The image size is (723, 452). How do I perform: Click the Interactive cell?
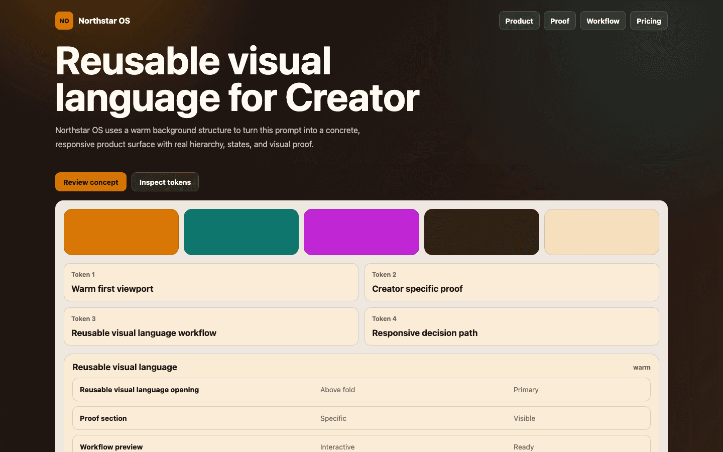coord(337,447)
